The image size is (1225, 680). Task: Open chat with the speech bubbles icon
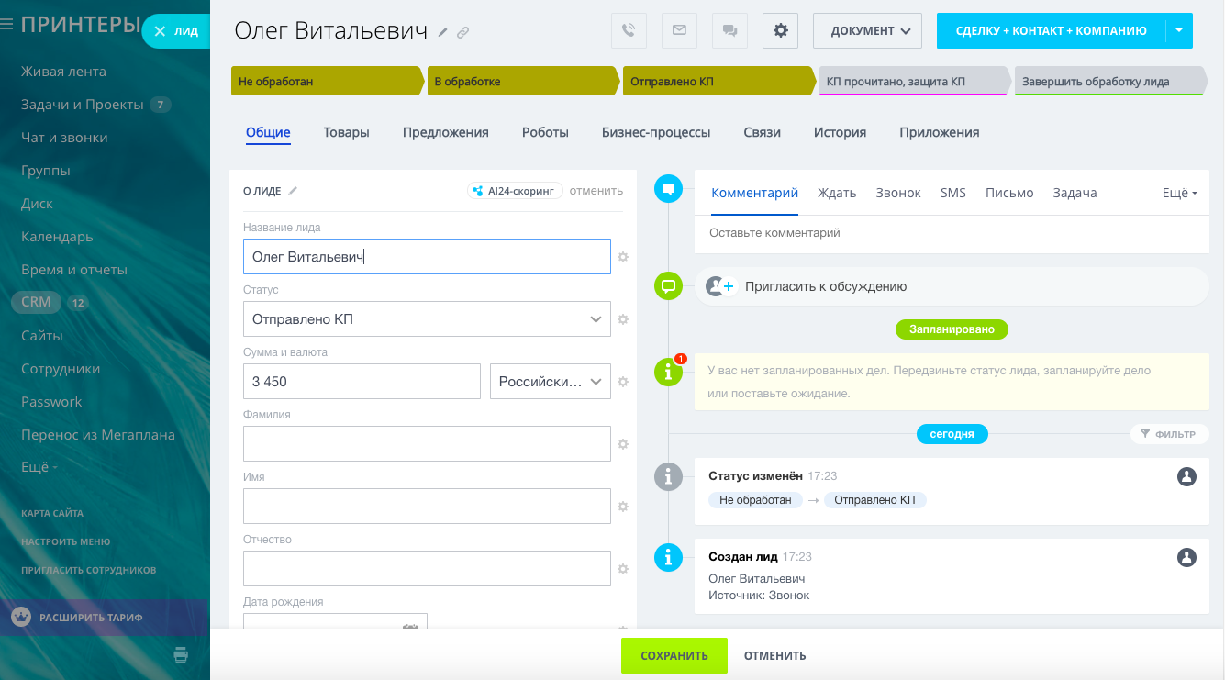coord(729,30)
